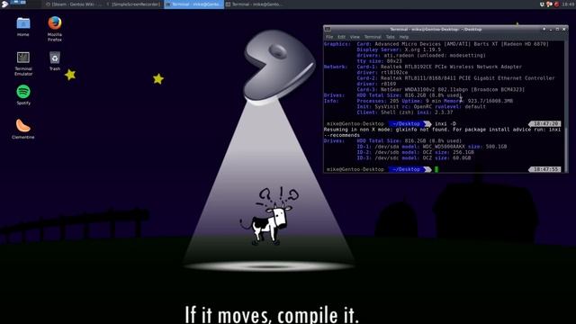Close the Terminal window

click(x=564, y=30)
